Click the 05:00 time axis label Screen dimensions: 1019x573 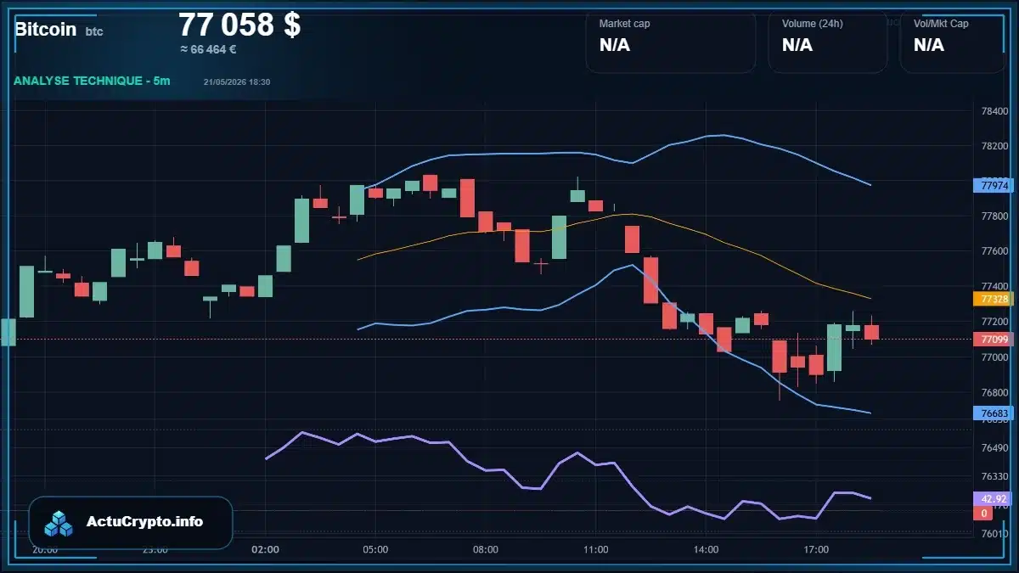375,549
